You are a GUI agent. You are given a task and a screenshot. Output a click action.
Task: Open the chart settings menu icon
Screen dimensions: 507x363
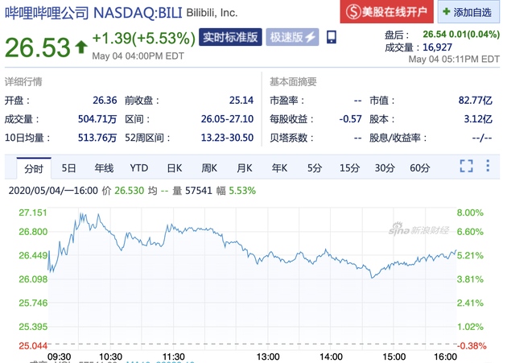click(488, 167)
